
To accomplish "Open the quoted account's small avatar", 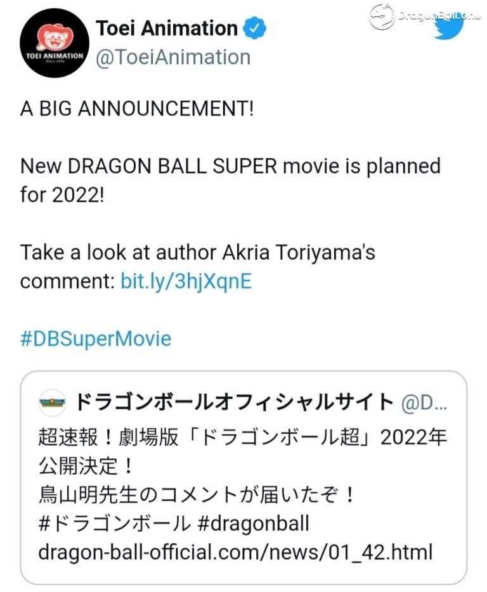I will pyautogui.click(x=53, y=402).
